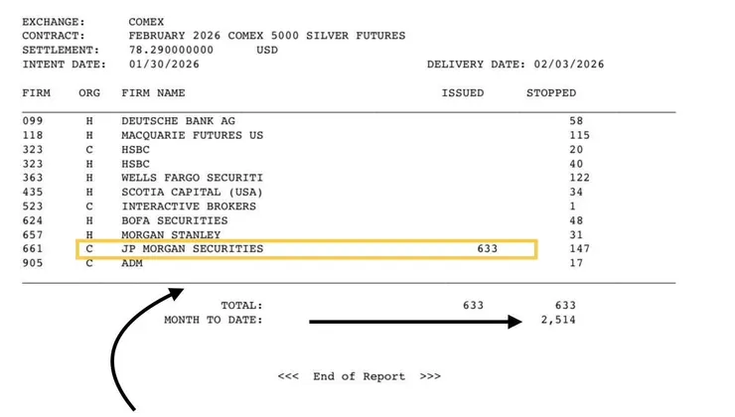Click the month to date value 2,514
The height and width of the screenshot is (417, 735).
click(x=557, y=320)
